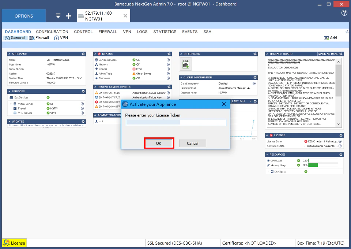Open the INTERFACES panel settings gear
The width and height of the screenshot is (351, 249).
[x=255, y=54]
